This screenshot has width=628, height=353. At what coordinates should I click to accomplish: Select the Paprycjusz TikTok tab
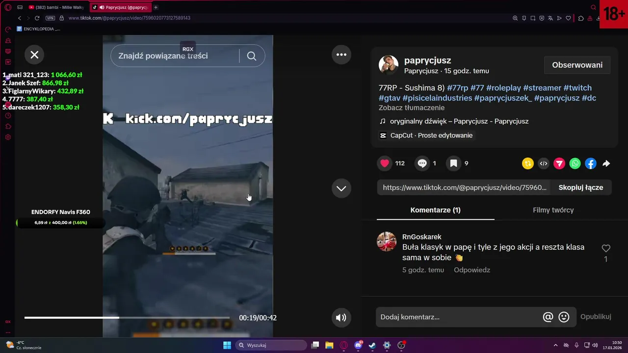tap(121, 7)
